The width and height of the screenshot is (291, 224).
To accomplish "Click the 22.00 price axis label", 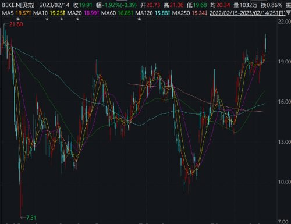I will click(x=285, y=22).
